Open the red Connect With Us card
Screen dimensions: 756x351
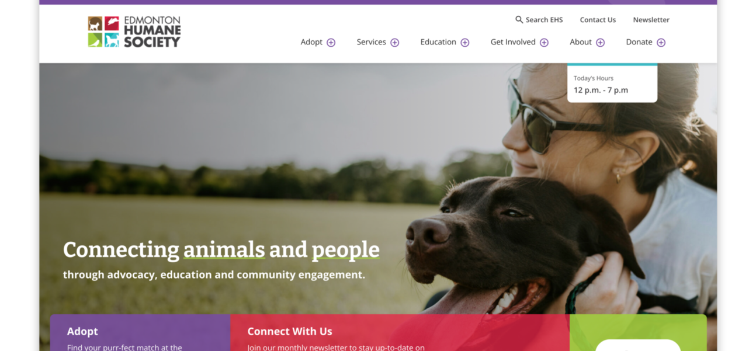click(x=400, y=333)
